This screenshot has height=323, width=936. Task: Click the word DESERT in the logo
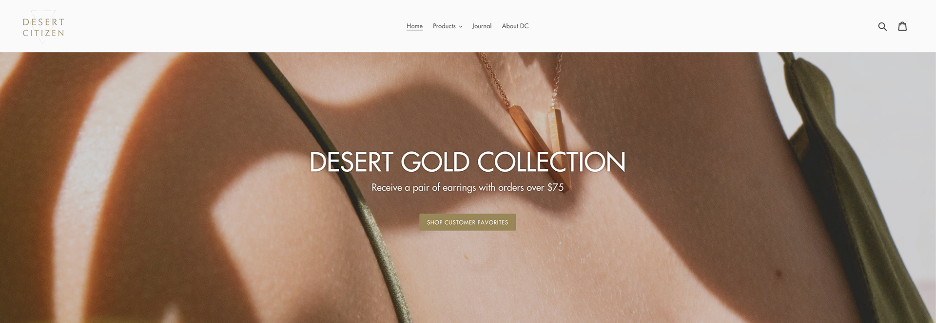(x=43, y=22)
